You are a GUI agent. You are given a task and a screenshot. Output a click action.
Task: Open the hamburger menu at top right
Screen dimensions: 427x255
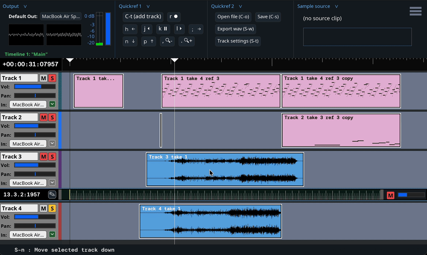[415, 11]
